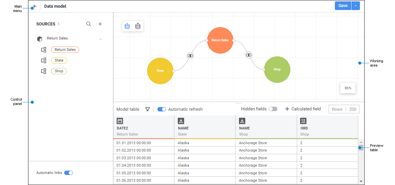Select the database download icon in working area
The width and height of the screenshot is (395, 185).
pyautogui.click(x=138, y=26)
